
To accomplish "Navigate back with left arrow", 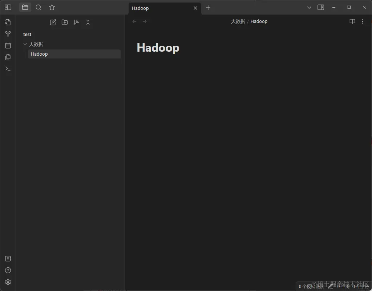I will [x=134, y=21].
